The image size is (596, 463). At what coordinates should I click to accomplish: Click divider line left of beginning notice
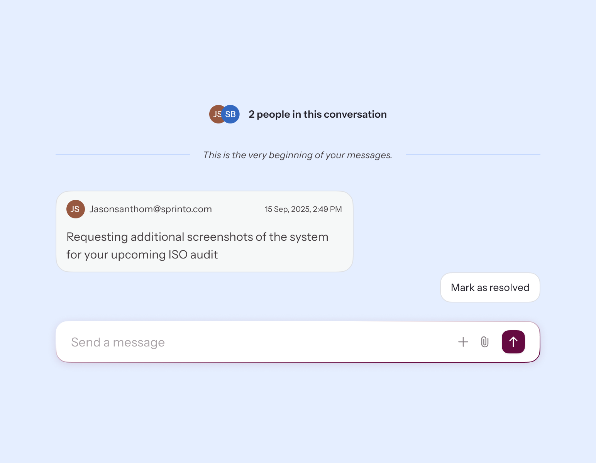point(123,155)
